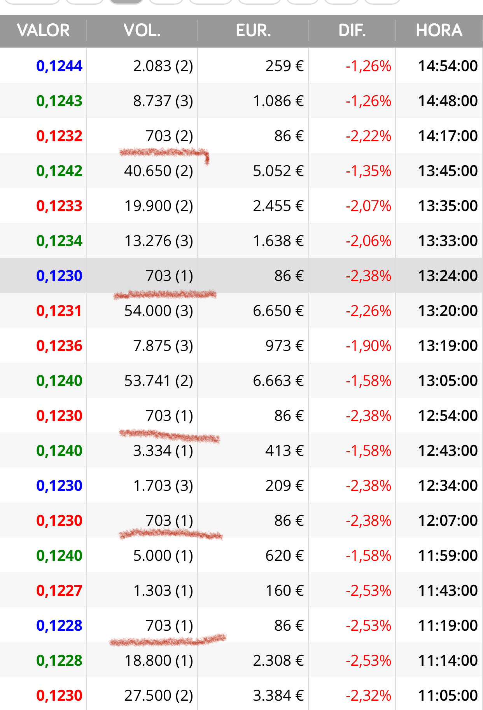Click volume 54.000 (3) cell
483x710 pixels.
point(159,311)
